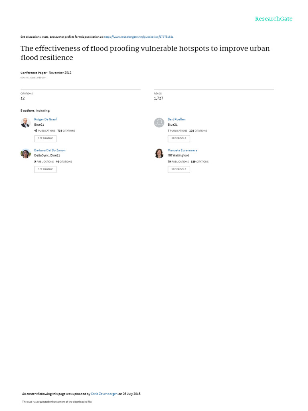See profile button under Barbara Dal Bo Zanon
This screenshot has width=308, height=411.
(45, 169)
